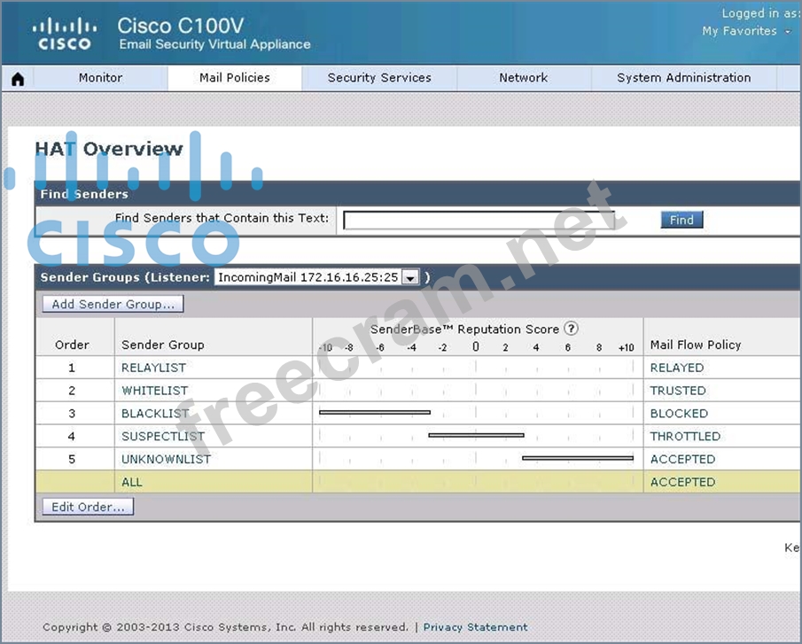Open the WHITELIST sender group link
802x644 pixels.
155,391
